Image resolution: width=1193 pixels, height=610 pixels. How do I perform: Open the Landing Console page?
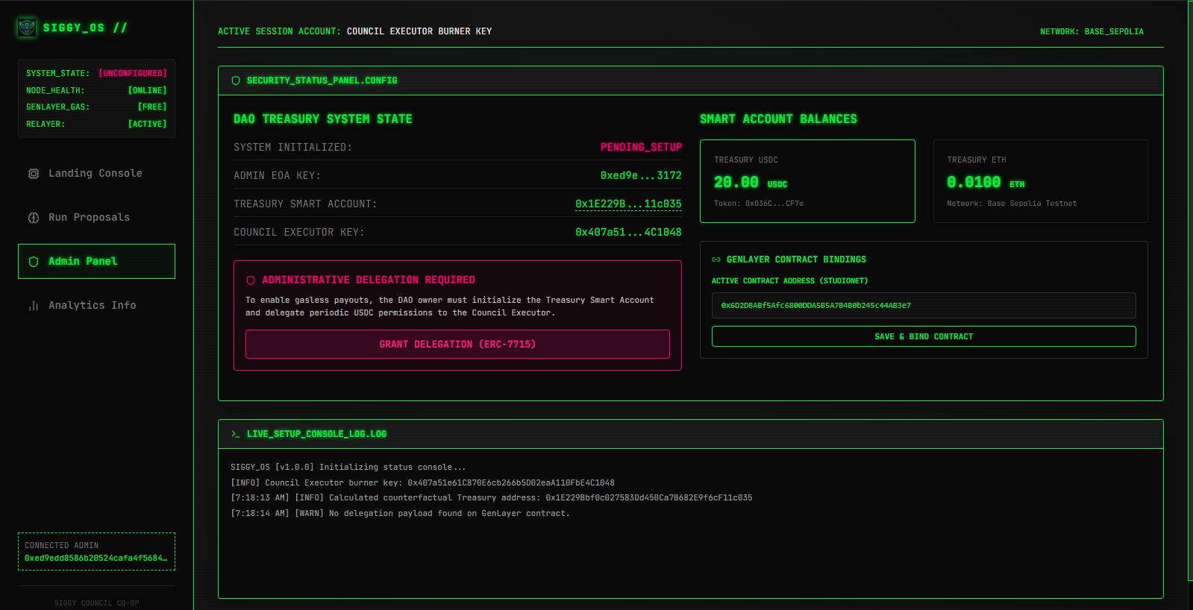96,174
